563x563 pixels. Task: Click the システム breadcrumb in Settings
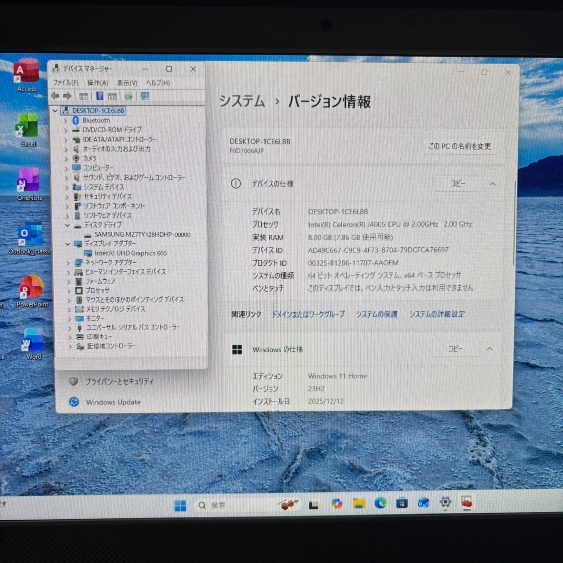tap(242, 101)
